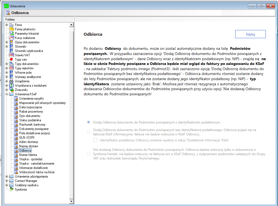
Task: Click the red Typy cen icon
Action: pos(11,60)
